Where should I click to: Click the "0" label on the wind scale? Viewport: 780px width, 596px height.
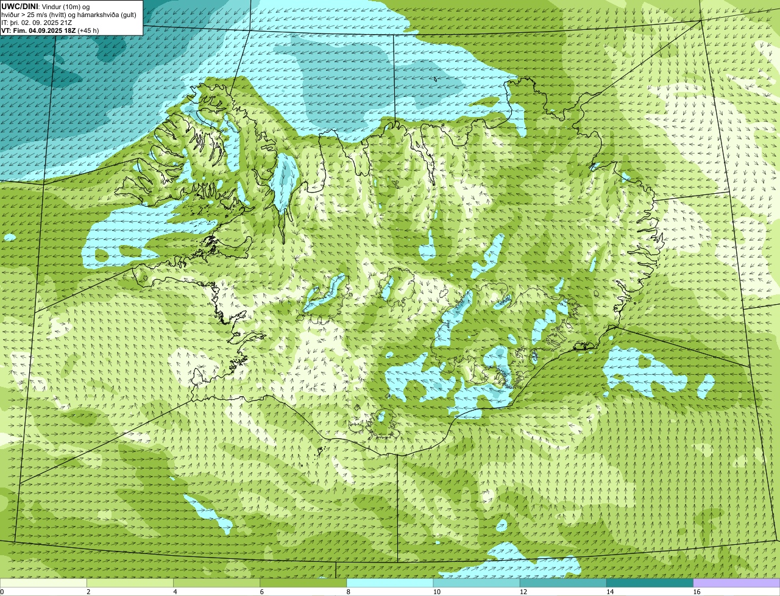(2, 592)
